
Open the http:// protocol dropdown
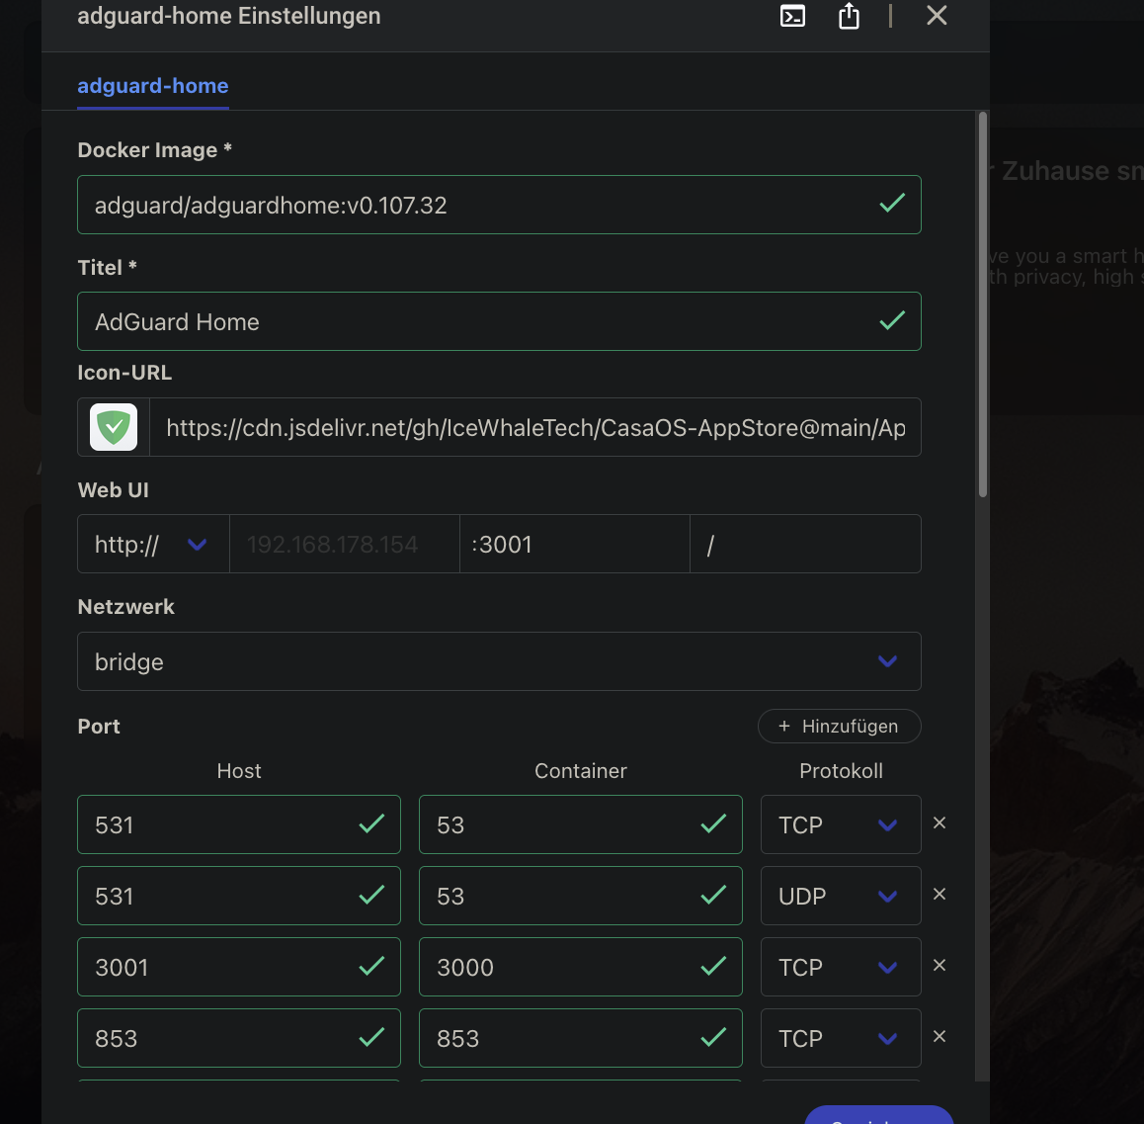pos(153,545)
